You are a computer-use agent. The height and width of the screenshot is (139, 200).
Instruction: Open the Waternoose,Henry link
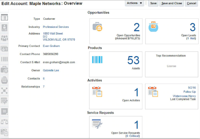[184, 96]
